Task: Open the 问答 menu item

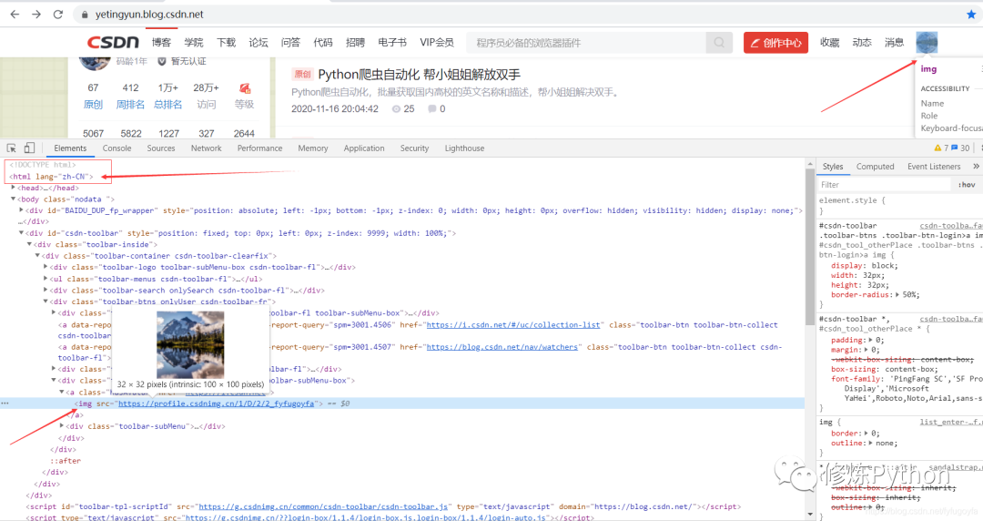Action: click(290, 42)
